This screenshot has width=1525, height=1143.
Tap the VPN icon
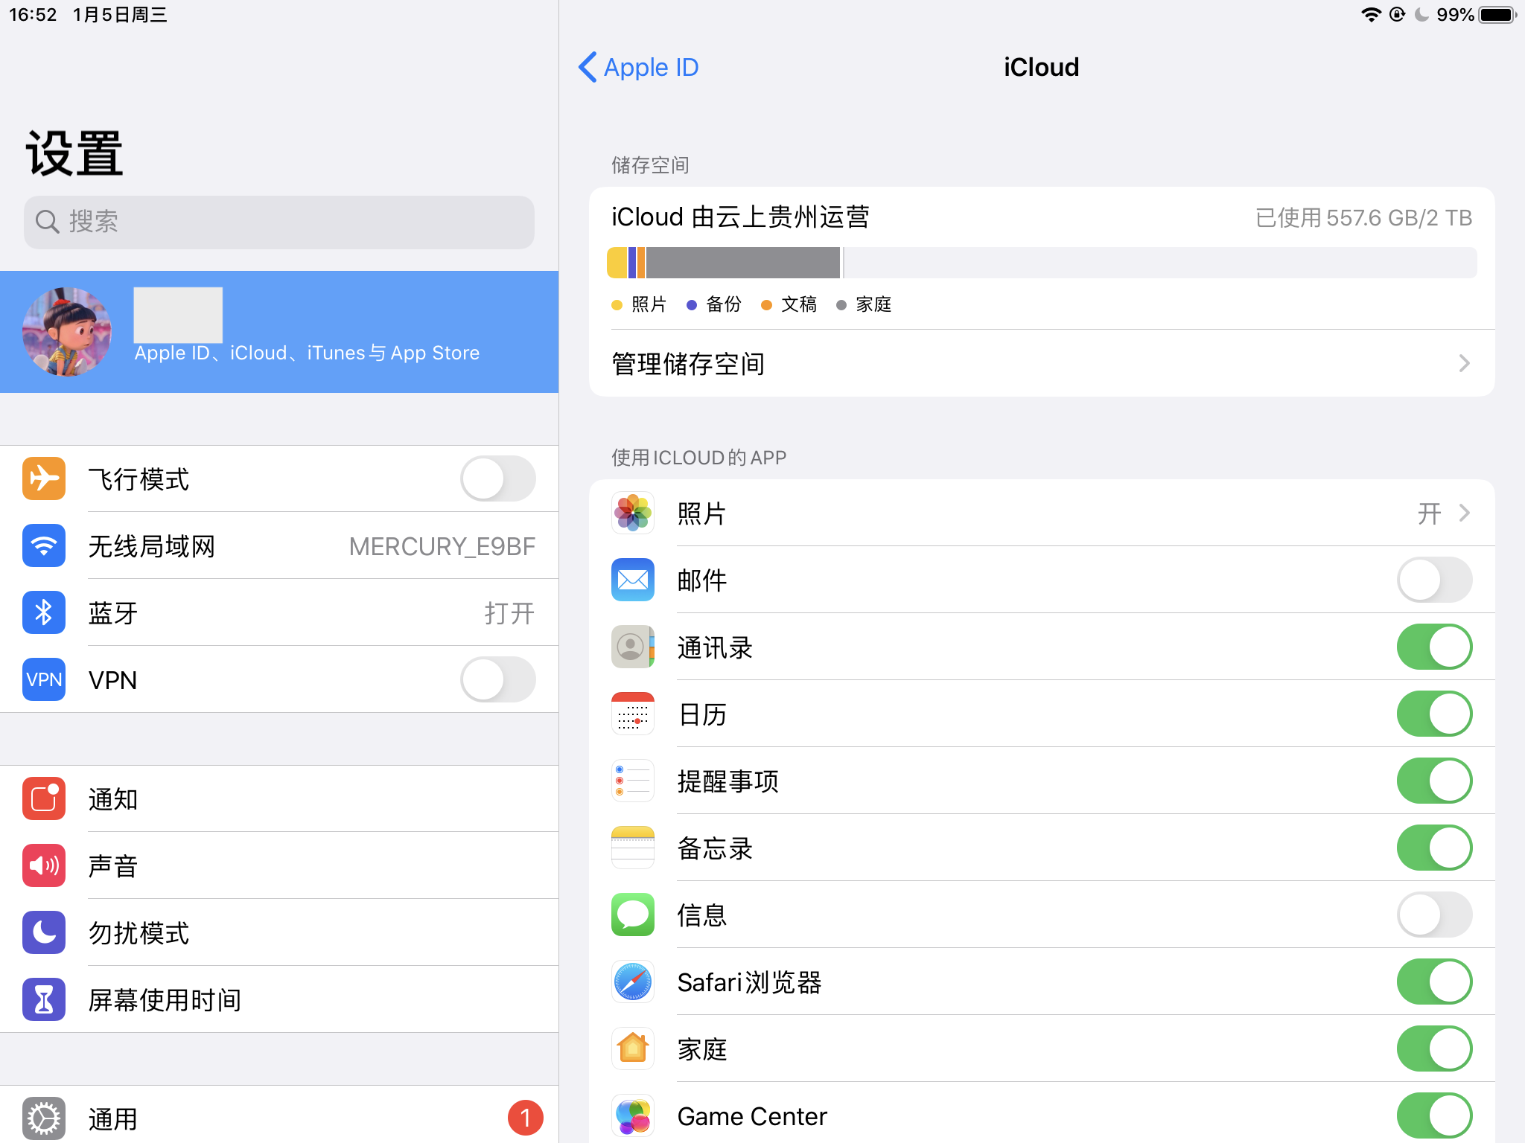44,679
